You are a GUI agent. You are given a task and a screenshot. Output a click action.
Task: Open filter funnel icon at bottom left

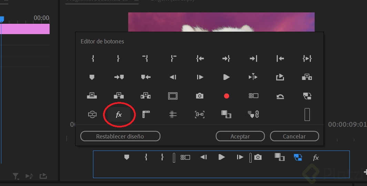(x=16, y=176)
